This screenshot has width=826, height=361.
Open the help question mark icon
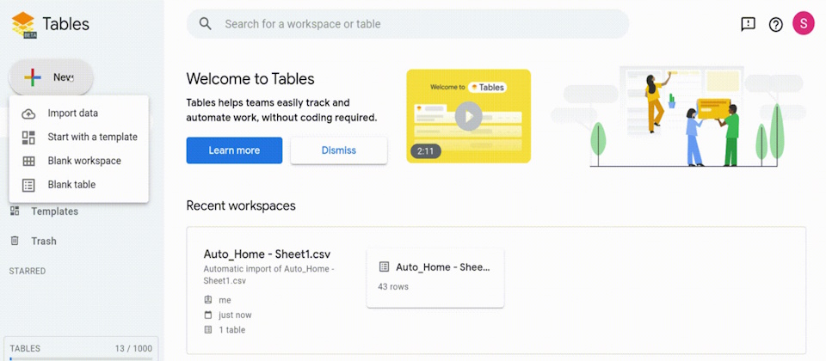775,24
